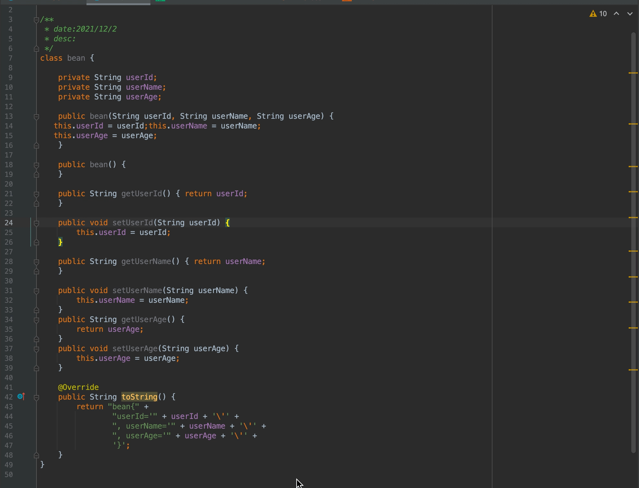Collapse the getUserName method fold toggle
Image resolution: width=639 pixels, height=488 pixels.
click(x=36, y=262)
